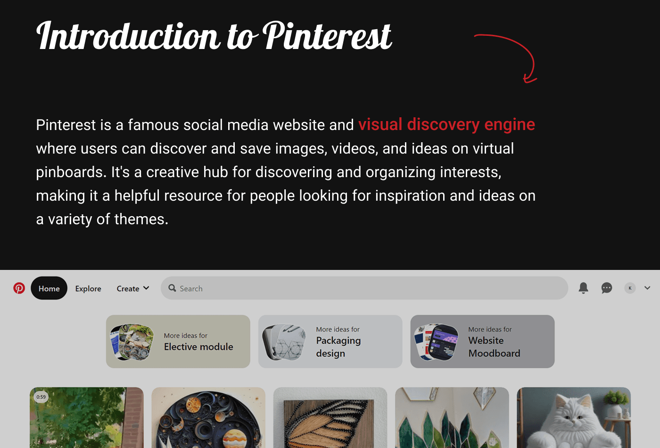Open the Create dropdown menu
The image size is (660, 448).
[133, 288]
